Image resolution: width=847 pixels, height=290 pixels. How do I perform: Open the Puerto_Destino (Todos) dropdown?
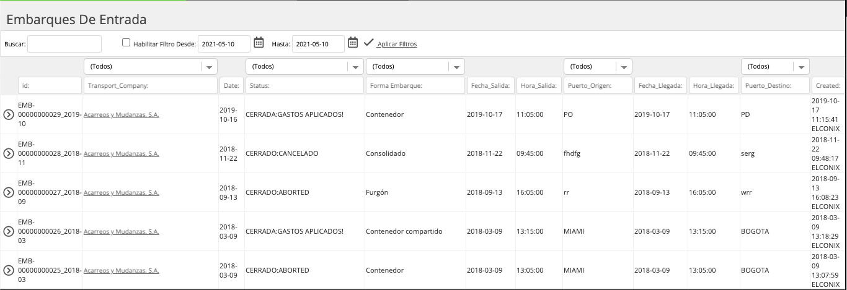tap(775, 66)
